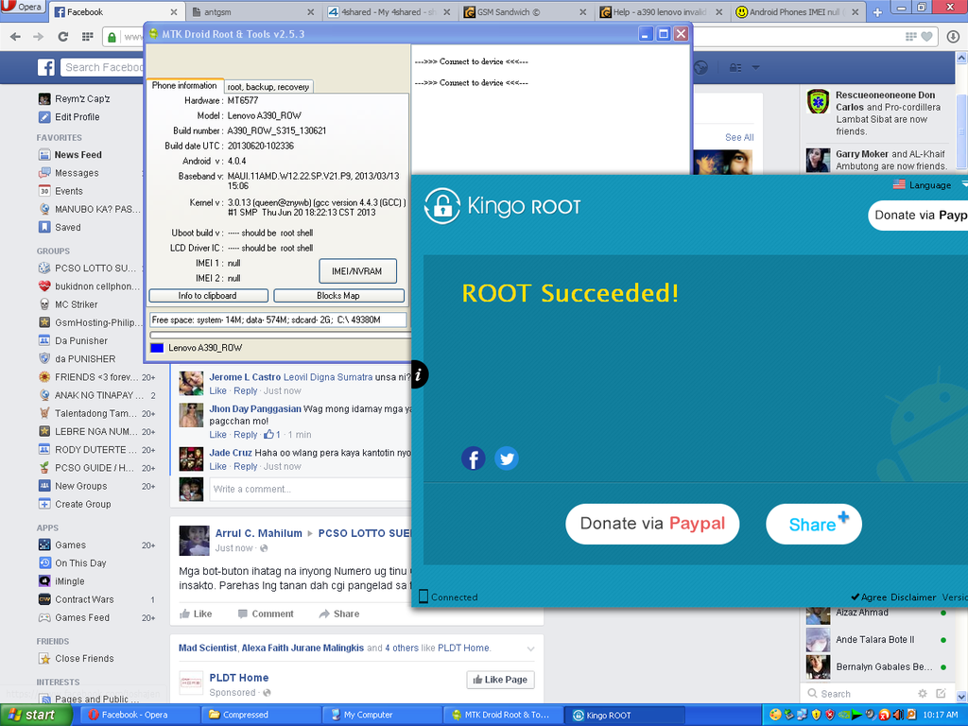This screenshot has width=968, height=726.
Task: Toggle the Agree Disclaimer checkmark
Action: (x=856, y=597)
